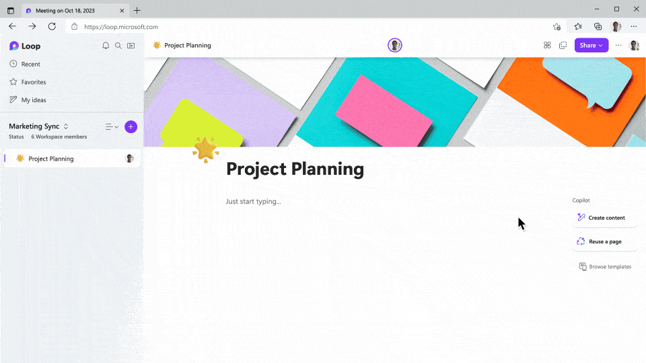Collapse sidebar using the panel toggle icon

pyautogui.click(x=131, y=46)
